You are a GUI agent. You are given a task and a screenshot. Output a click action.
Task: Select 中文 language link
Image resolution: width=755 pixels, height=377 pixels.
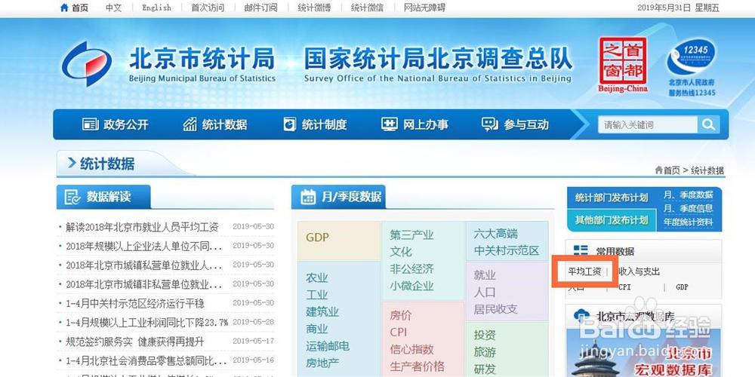(114, 8)
